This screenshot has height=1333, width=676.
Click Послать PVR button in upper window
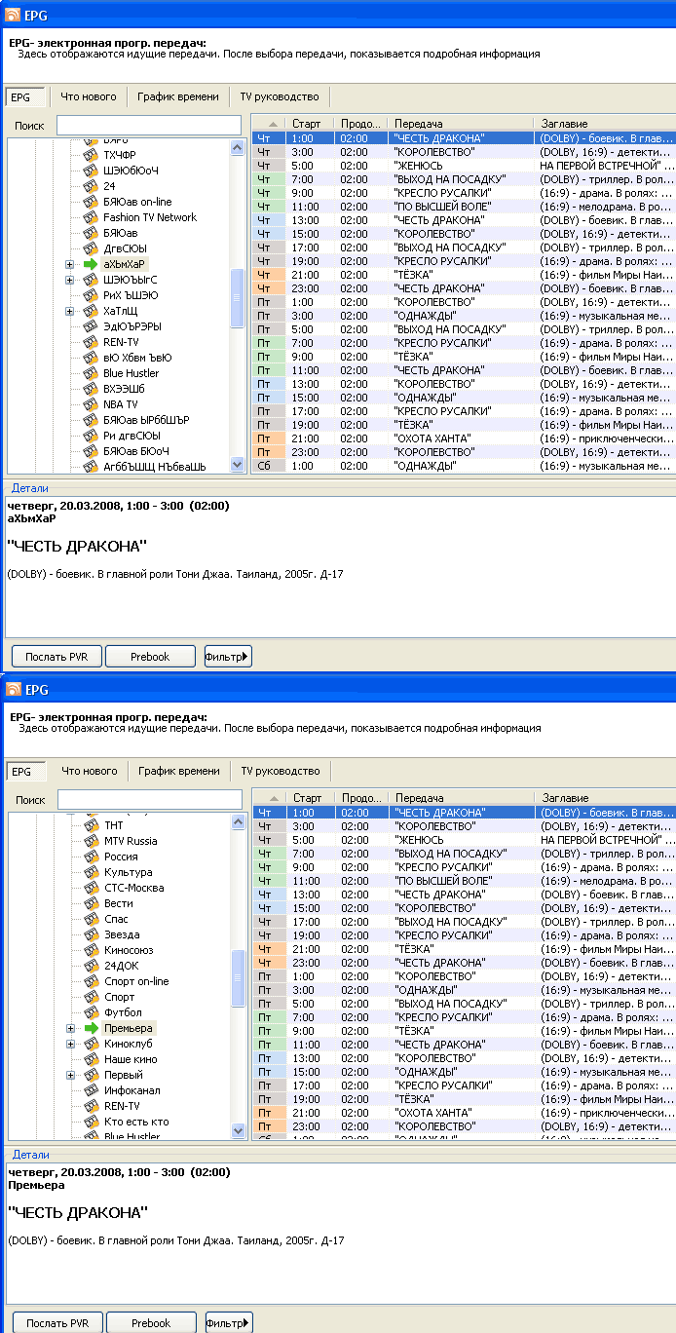click(56, 657)
